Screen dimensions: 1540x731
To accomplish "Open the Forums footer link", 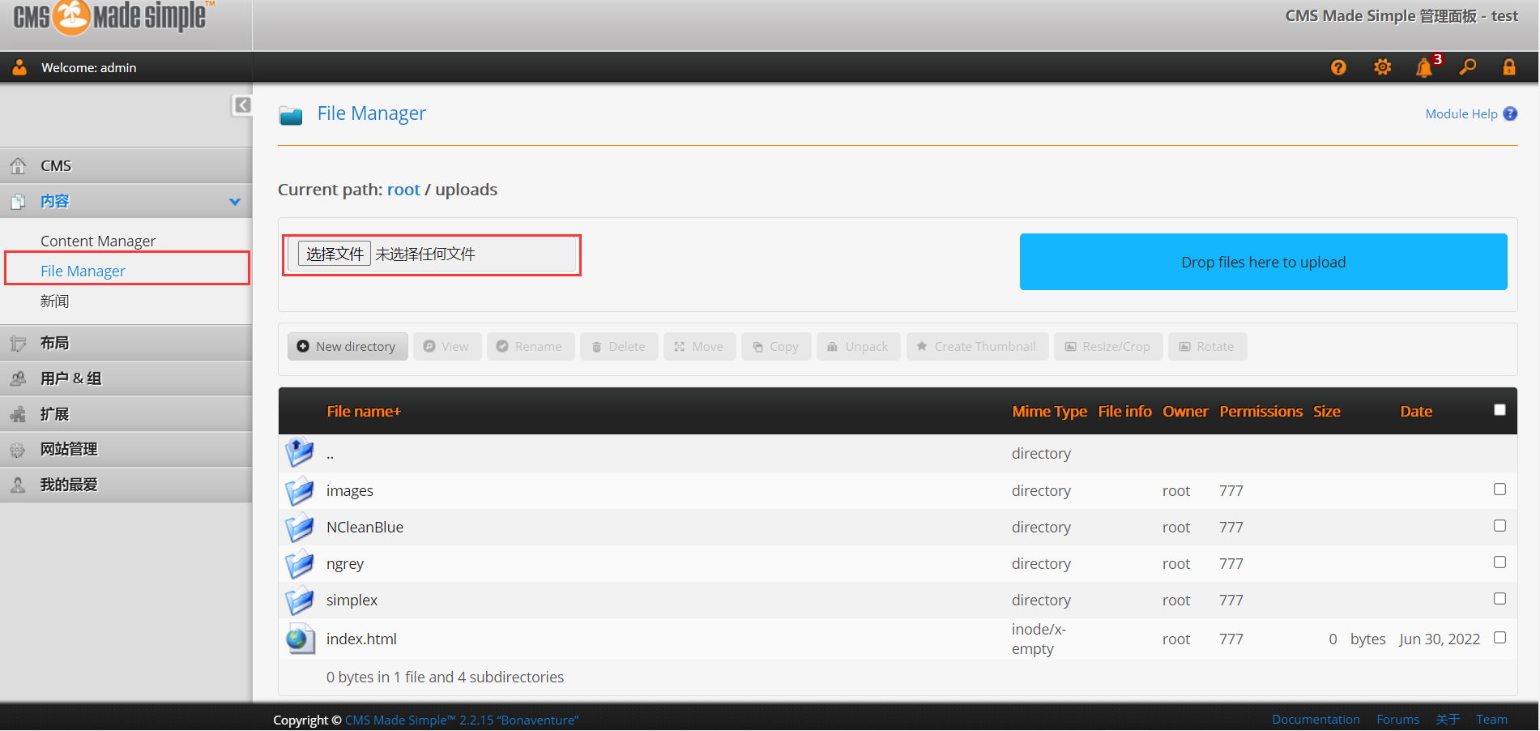I will point(1397,719).
